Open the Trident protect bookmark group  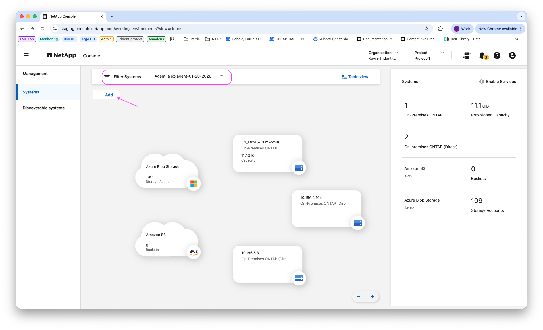click(x=130, y=39)
